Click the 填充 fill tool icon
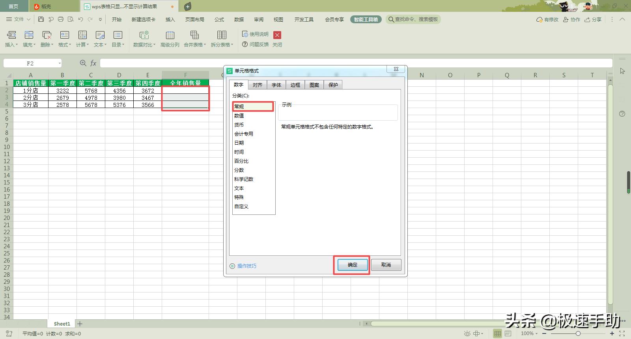This screenshot has width=631, height=339. (x=29, y=35)
